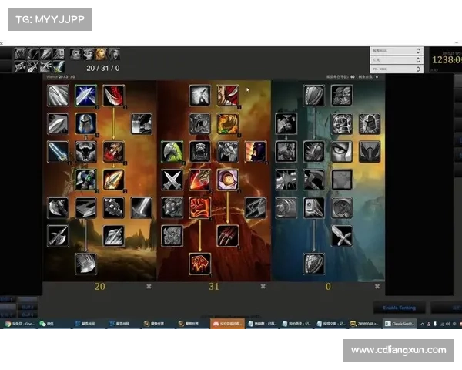Select the Axe Specialization talent
The height and width of the screenshot is (370, 462).
(x=58, y=207)
